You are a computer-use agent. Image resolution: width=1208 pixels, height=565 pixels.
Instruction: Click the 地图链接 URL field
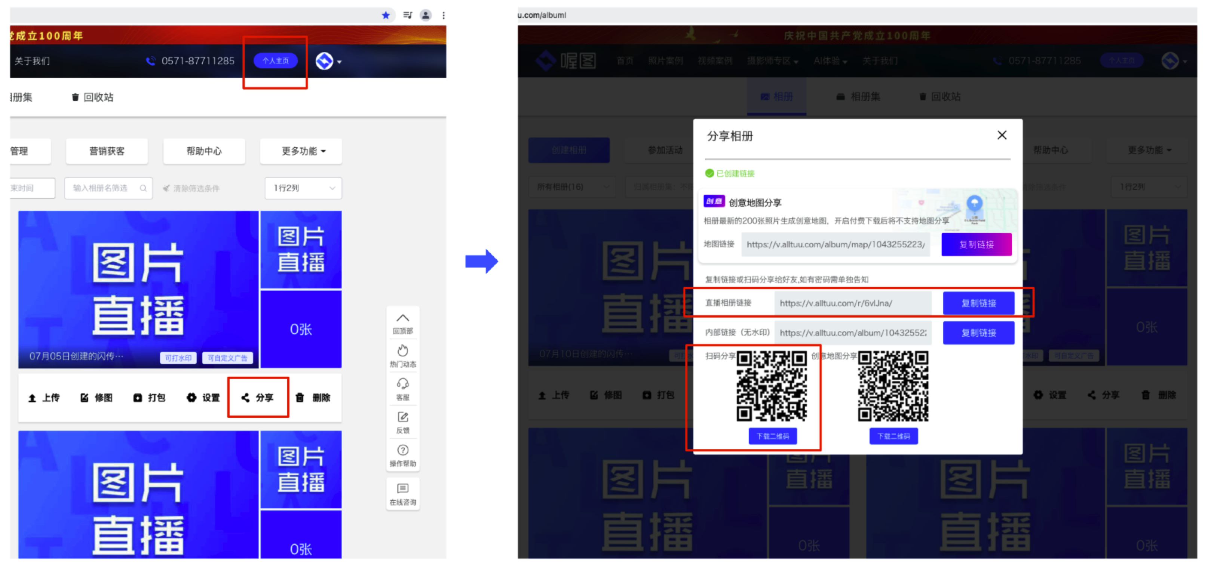click(x=836, y=244)
